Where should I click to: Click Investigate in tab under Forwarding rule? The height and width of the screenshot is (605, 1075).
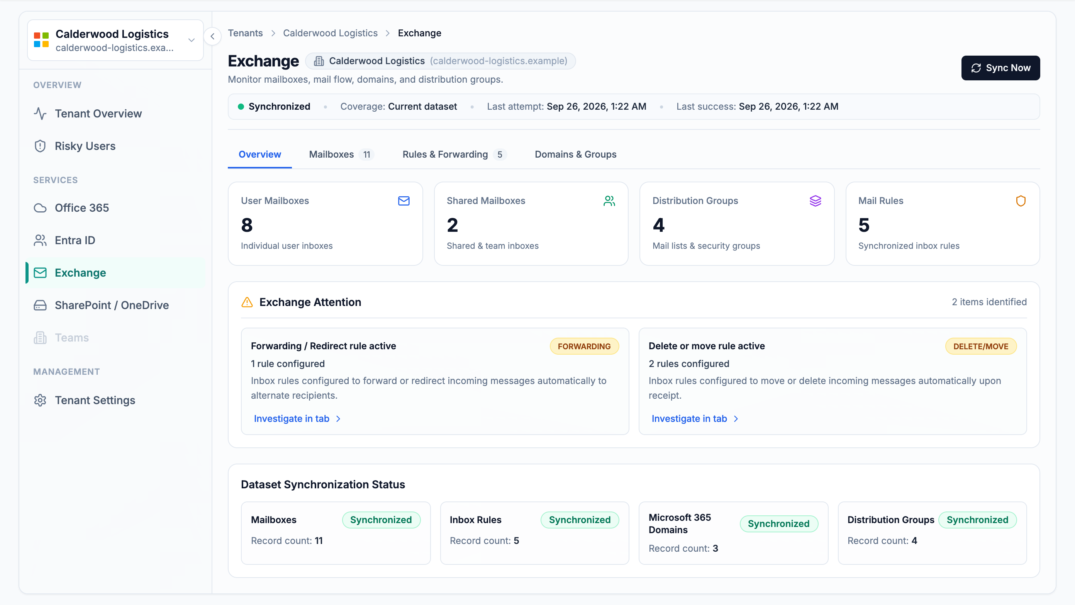pyautogui.click(x=298, y=419)
